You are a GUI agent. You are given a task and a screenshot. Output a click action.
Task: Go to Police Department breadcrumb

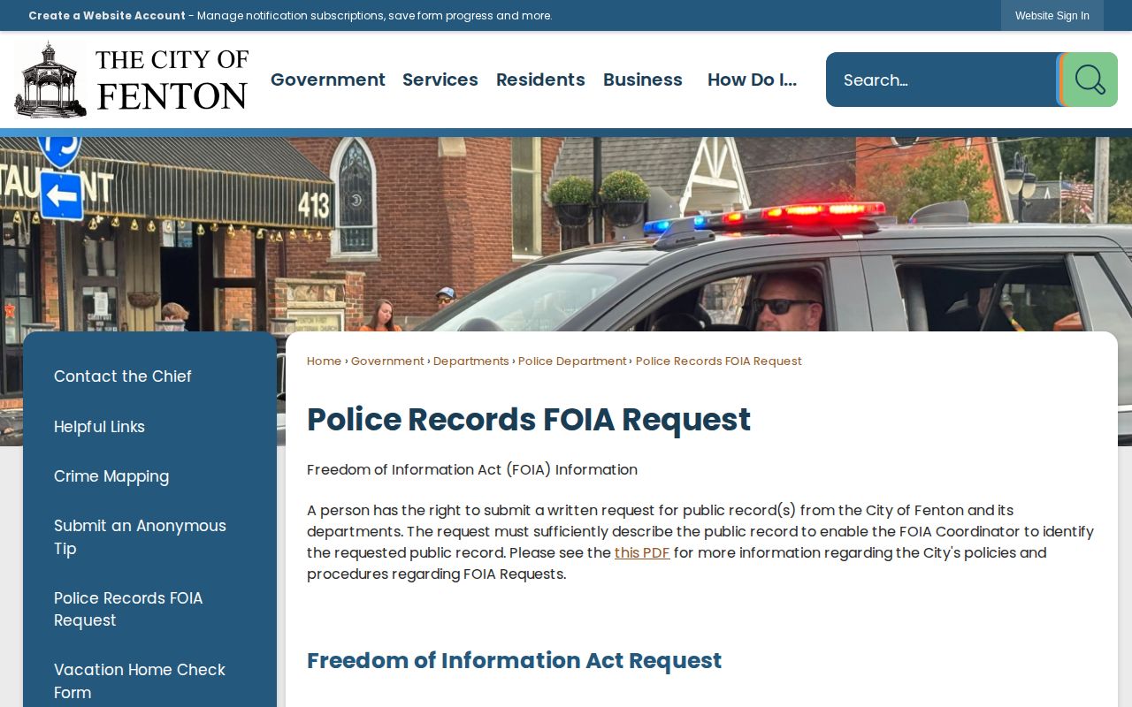click(572, 361)
